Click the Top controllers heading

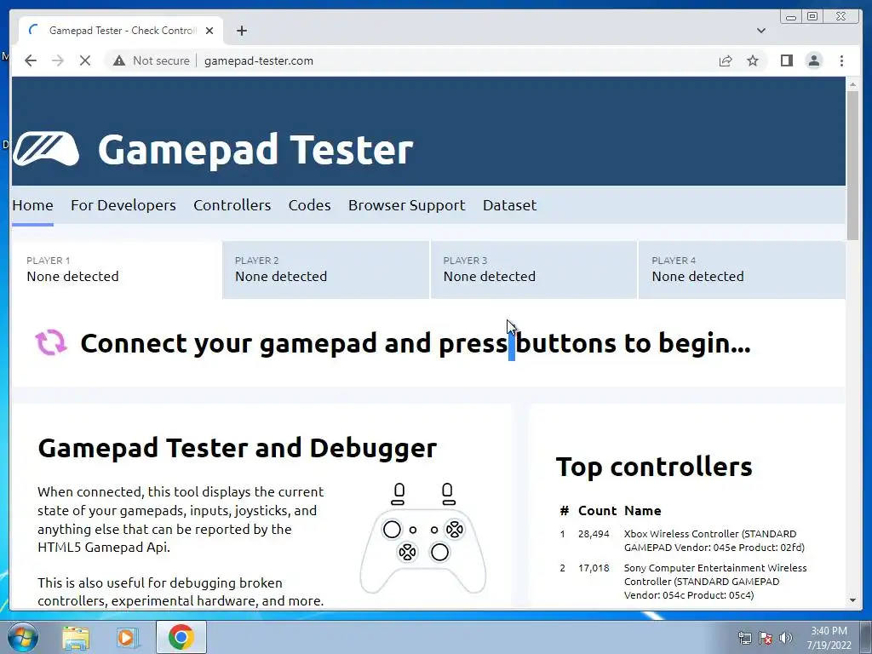tap(654, 467)
